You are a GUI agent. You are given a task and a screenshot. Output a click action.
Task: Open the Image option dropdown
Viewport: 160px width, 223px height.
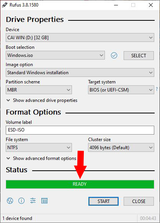(x=80, y=73)
